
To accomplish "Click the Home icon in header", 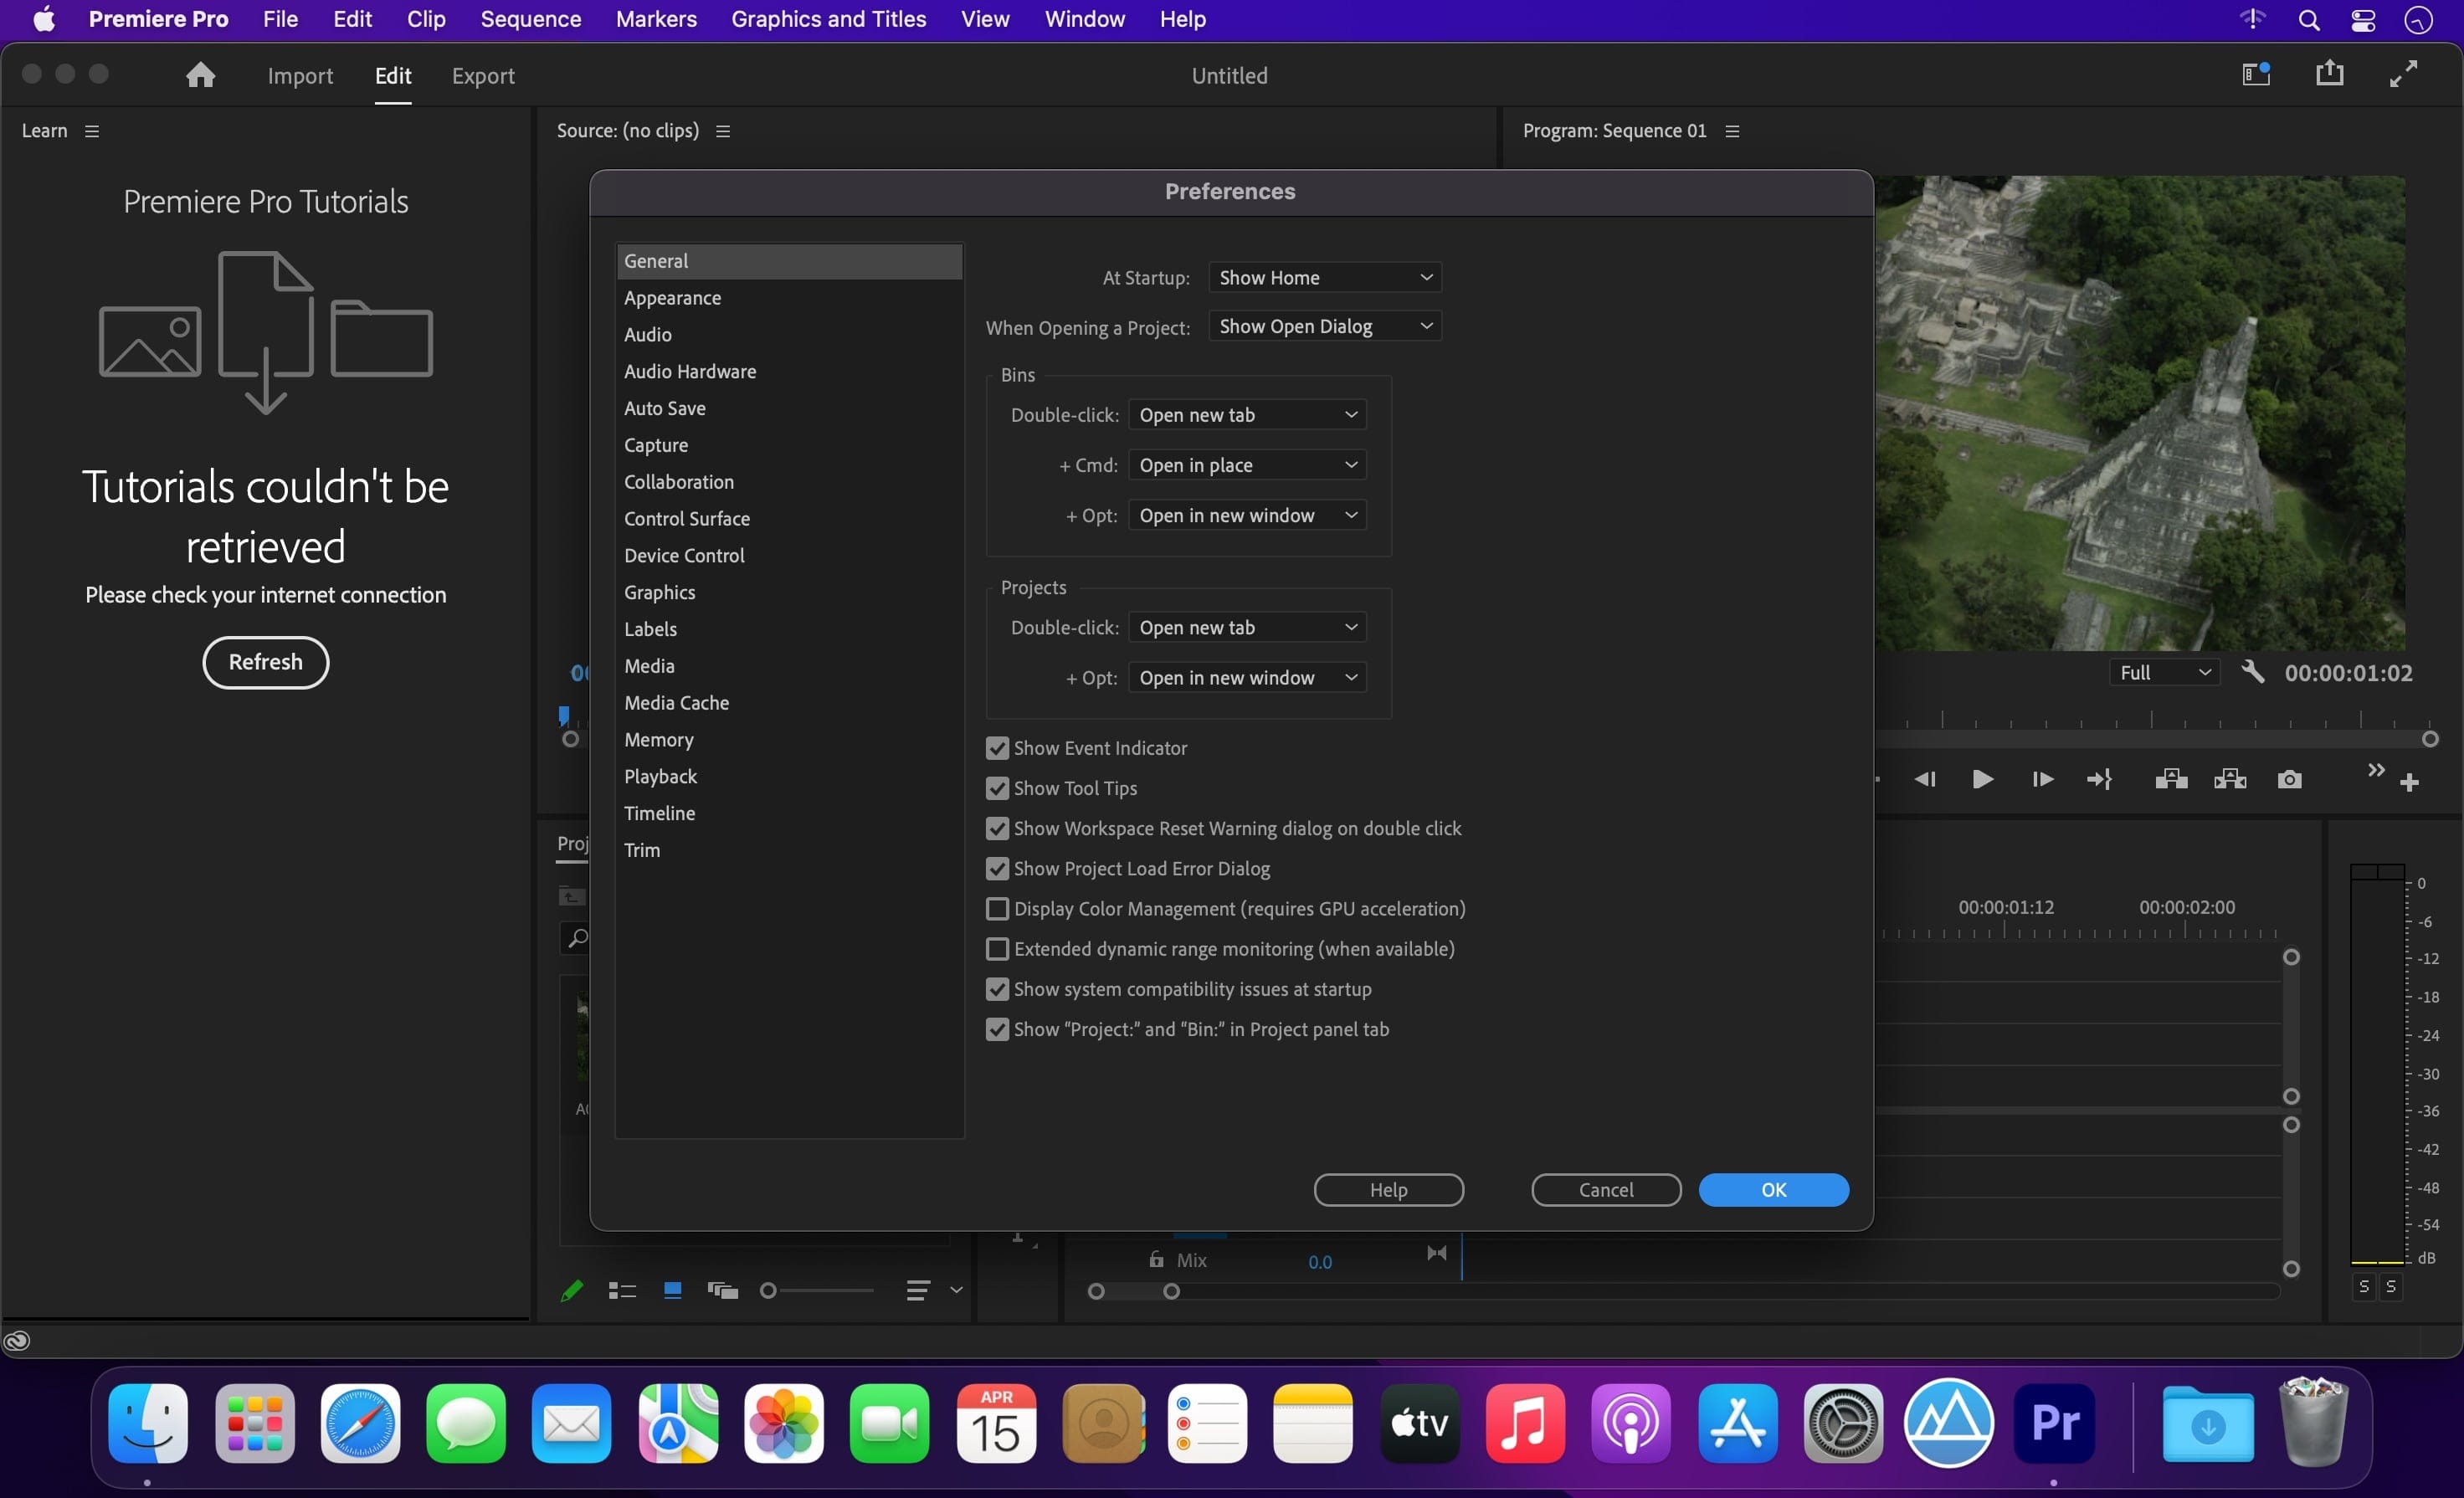I will pos(200,75).
